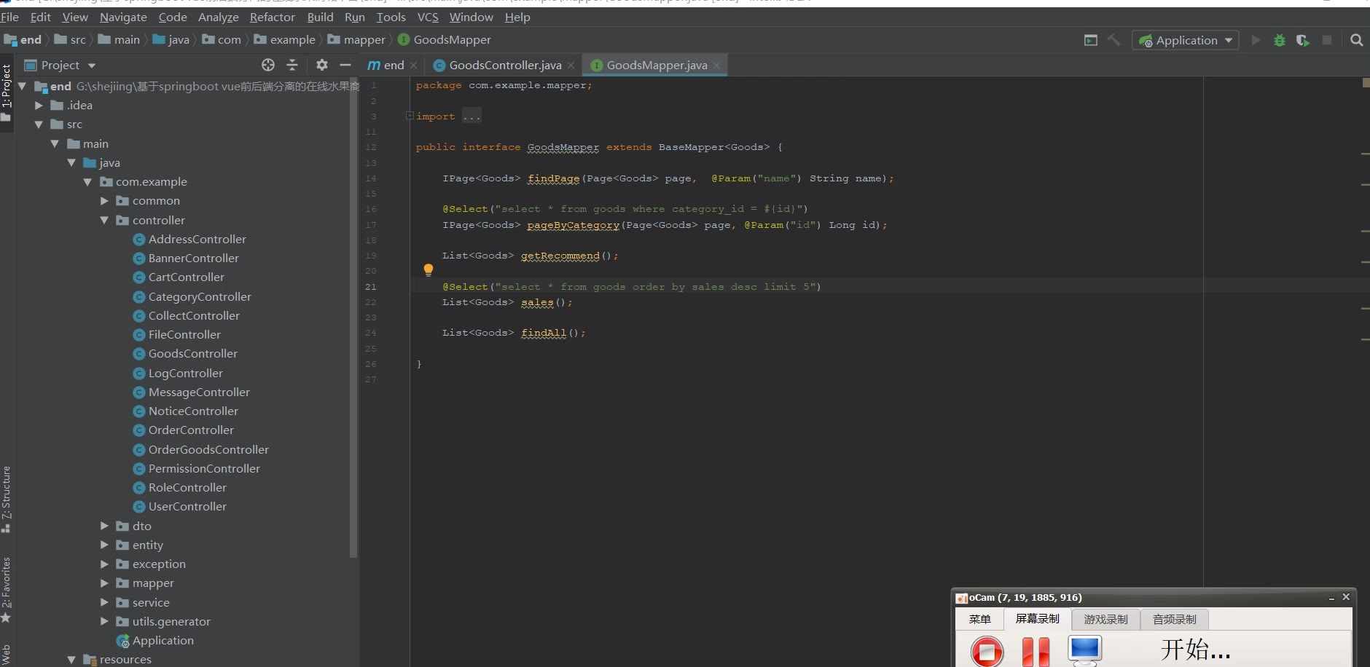Open Search Everywhere magnifier icon
This screenshot has width=1370, height=667.
tap(1356, 41)
